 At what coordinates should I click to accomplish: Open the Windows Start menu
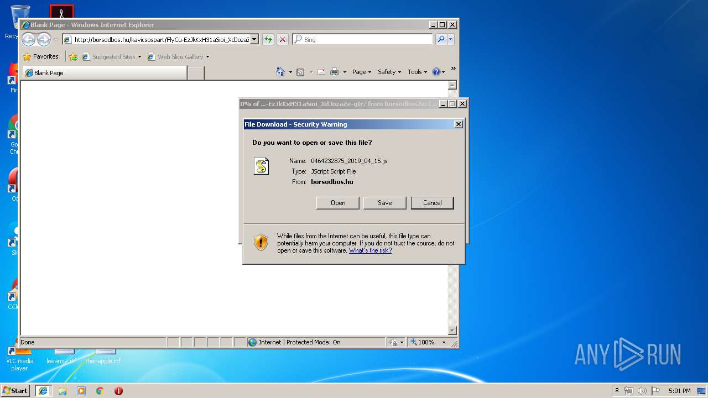[x=15, y=390]
